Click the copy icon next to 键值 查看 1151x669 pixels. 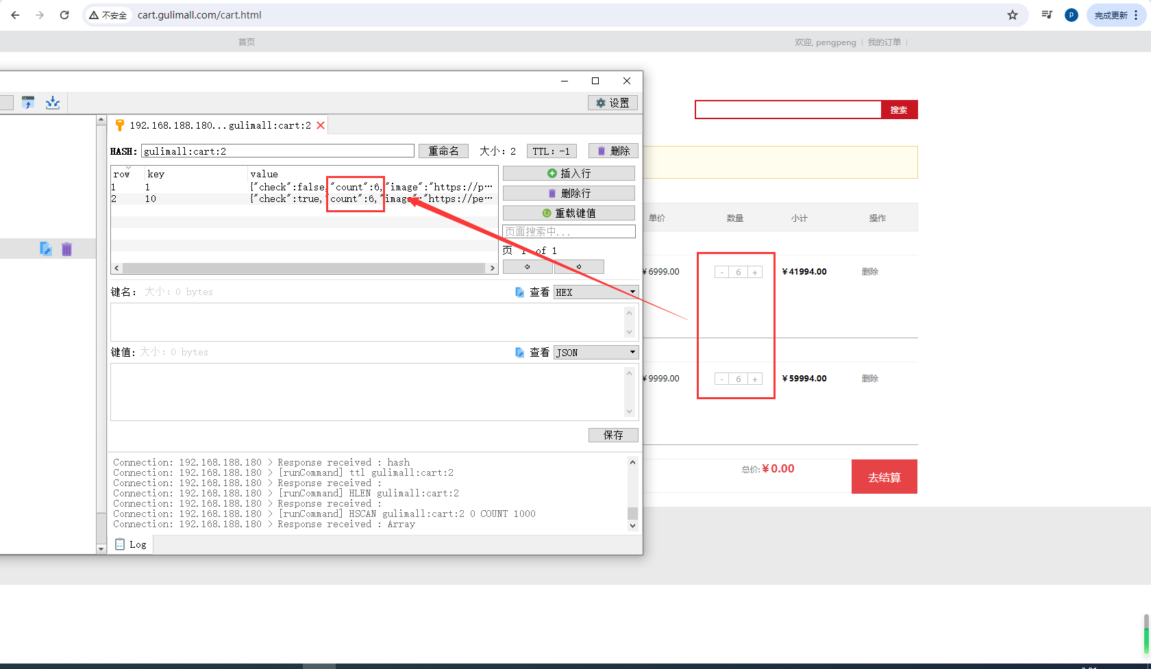tap(519, 353)
